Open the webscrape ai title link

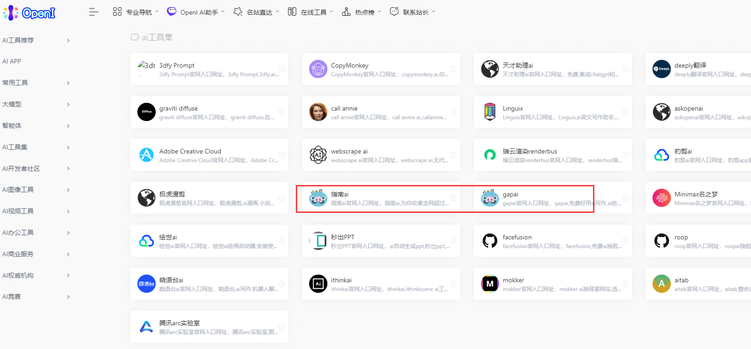(x=349, y=151)
